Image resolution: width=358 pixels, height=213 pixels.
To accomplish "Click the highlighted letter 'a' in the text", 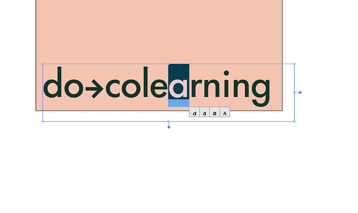I will point(178,89).
